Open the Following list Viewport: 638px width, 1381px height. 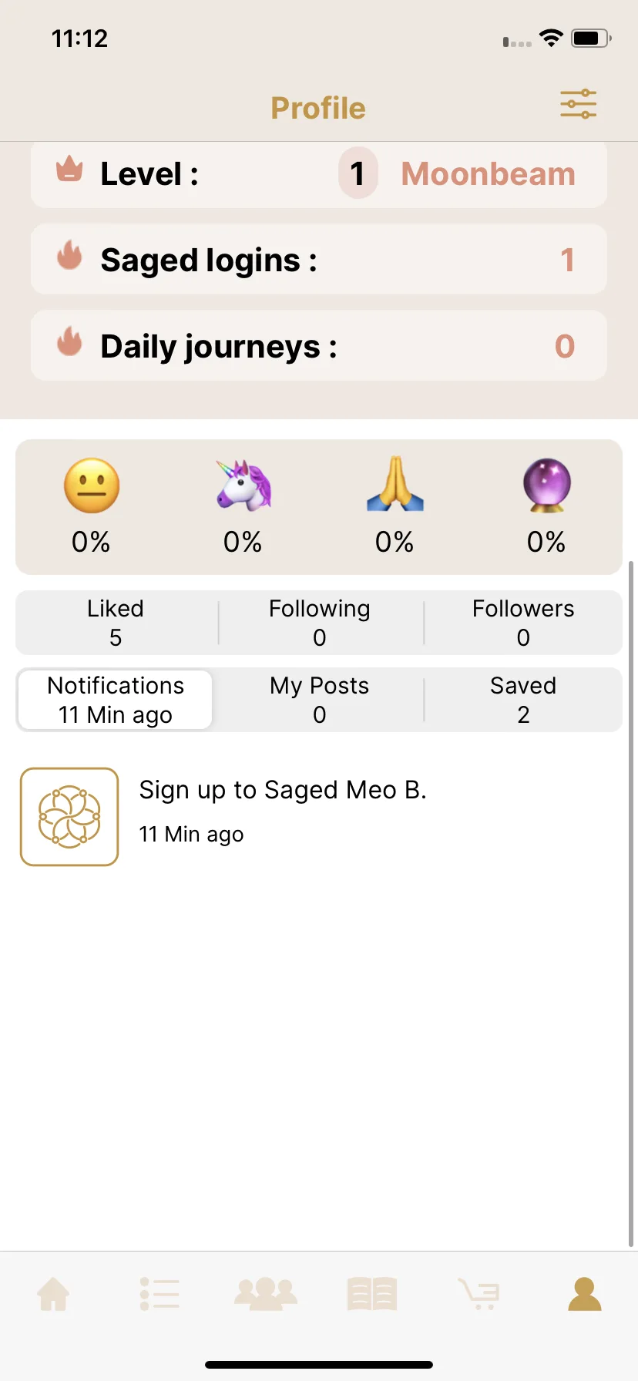tap(319, 623)
